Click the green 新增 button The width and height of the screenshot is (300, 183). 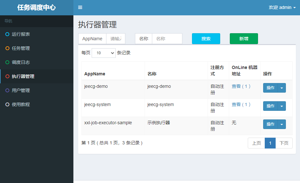244,39
